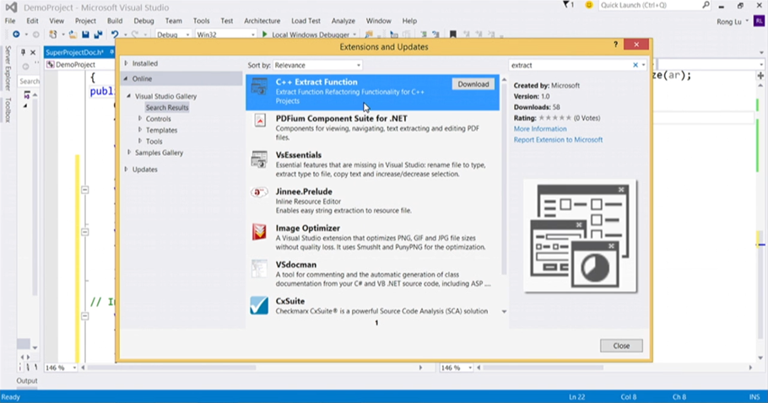Collapse the Online category
The image size is (768, 403).
126,78
